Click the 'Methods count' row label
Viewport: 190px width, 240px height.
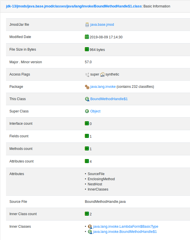[21, 149]
